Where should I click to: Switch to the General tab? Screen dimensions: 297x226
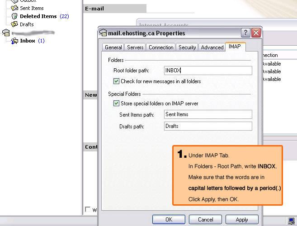click(x=113, y=47)
